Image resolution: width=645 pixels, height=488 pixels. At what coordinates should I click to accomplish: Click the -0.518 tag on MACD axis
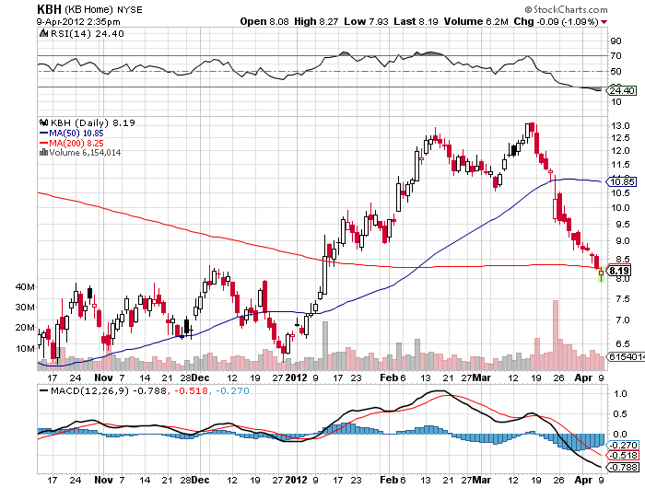pos(623,456)
